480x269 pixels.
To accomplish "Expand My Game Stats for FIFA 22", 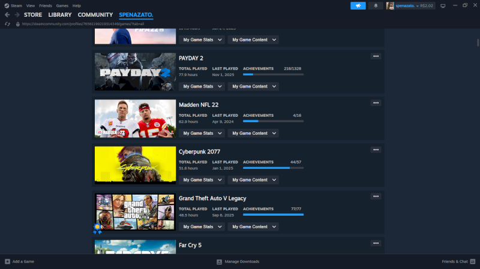I will tap(202, 40).
